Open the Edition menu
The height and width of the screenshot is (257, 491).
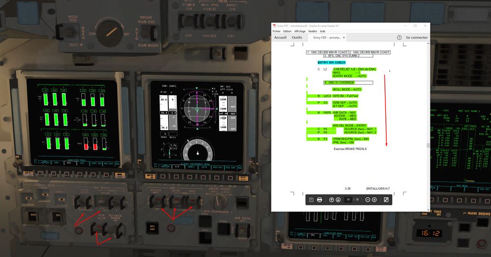287,31
